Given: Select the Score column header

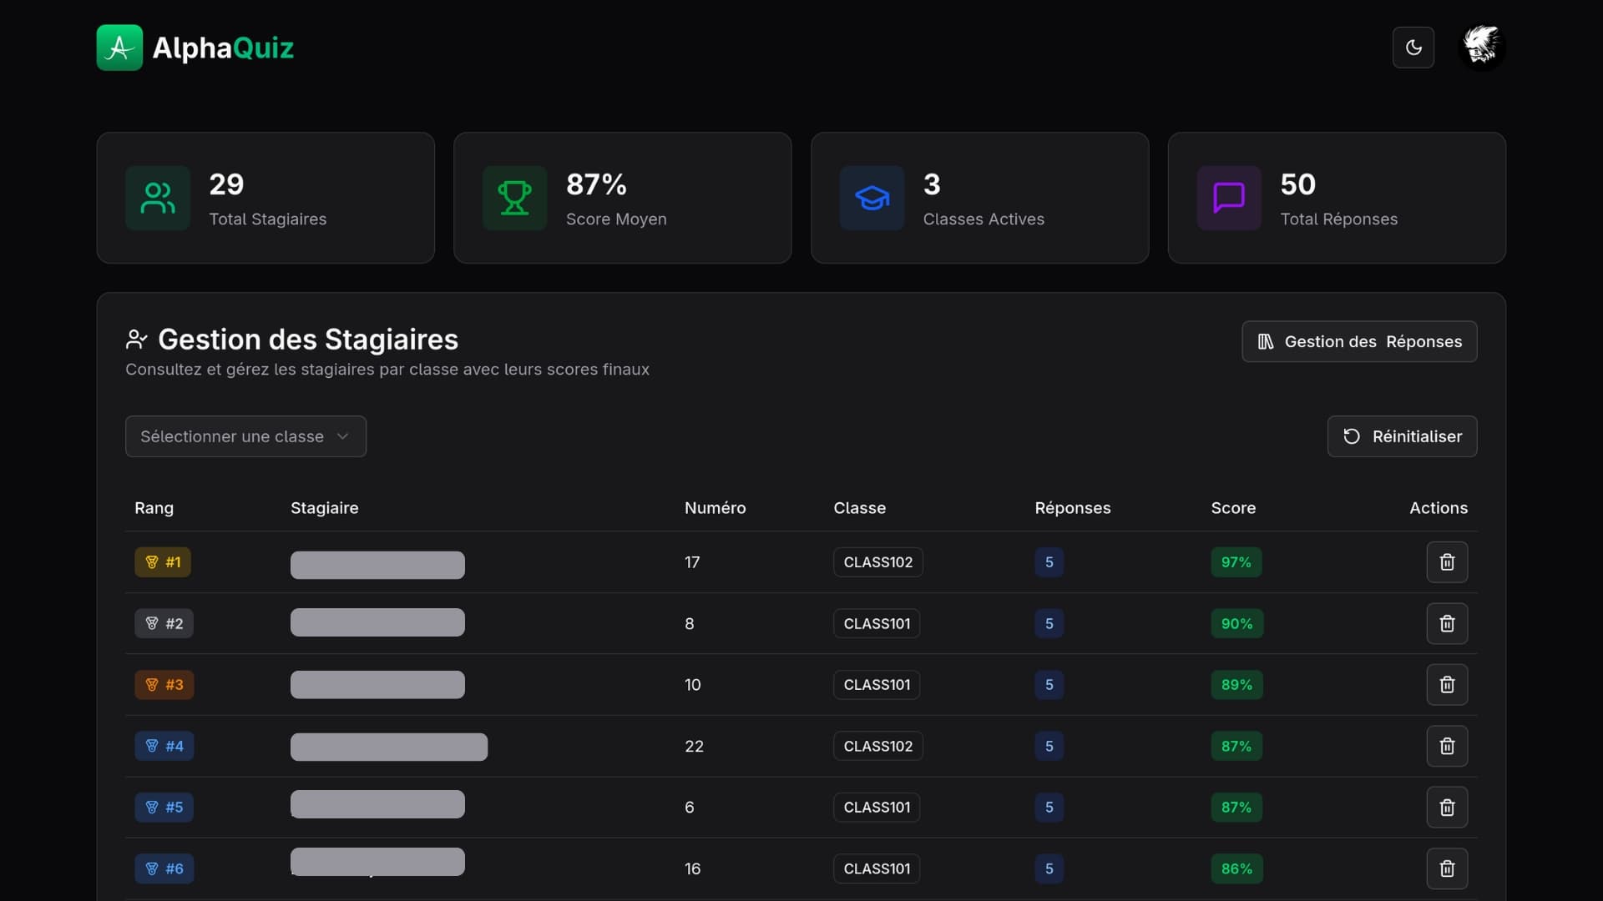Looking at the screenshot, I should (1233, 508).
